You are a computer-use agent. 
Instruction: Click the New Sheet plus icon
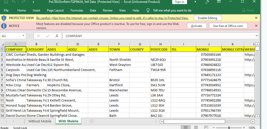pyautogui.click(x=92, y=121)
